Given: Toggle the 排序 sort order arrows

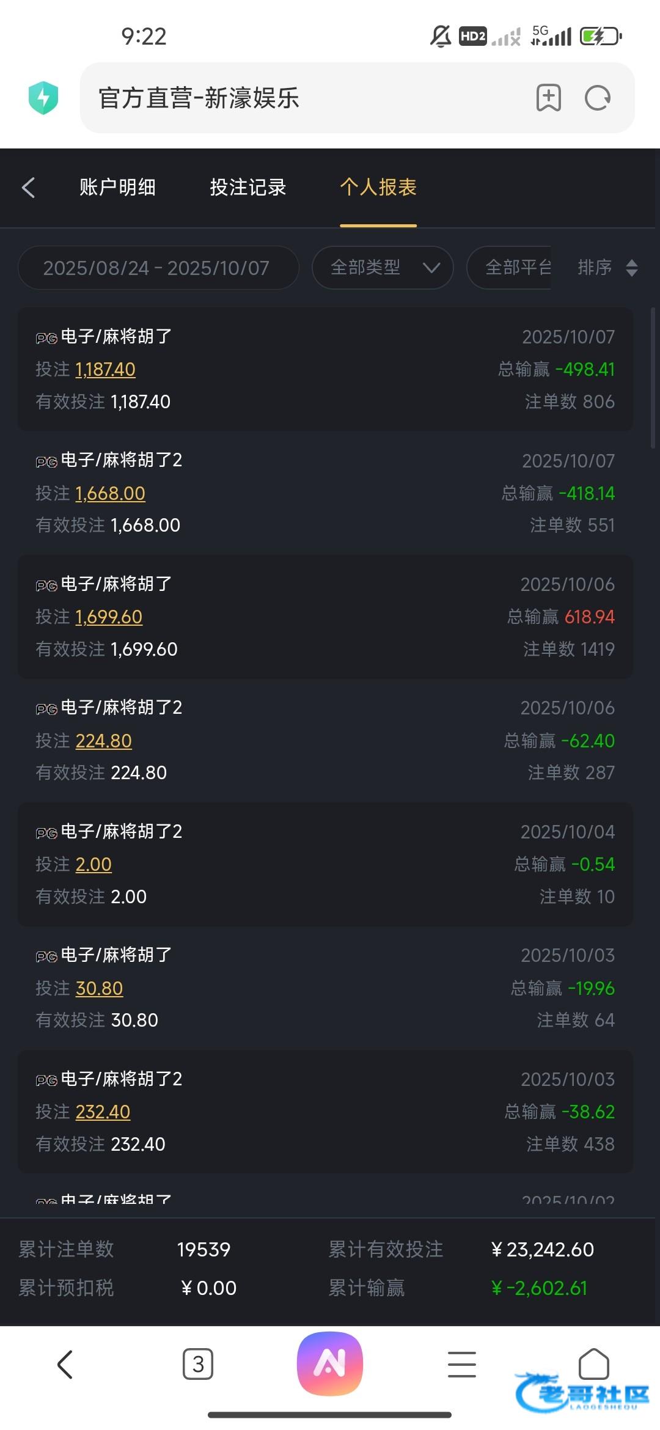Looking at the screenshot, I should click(x=632, y=268).
